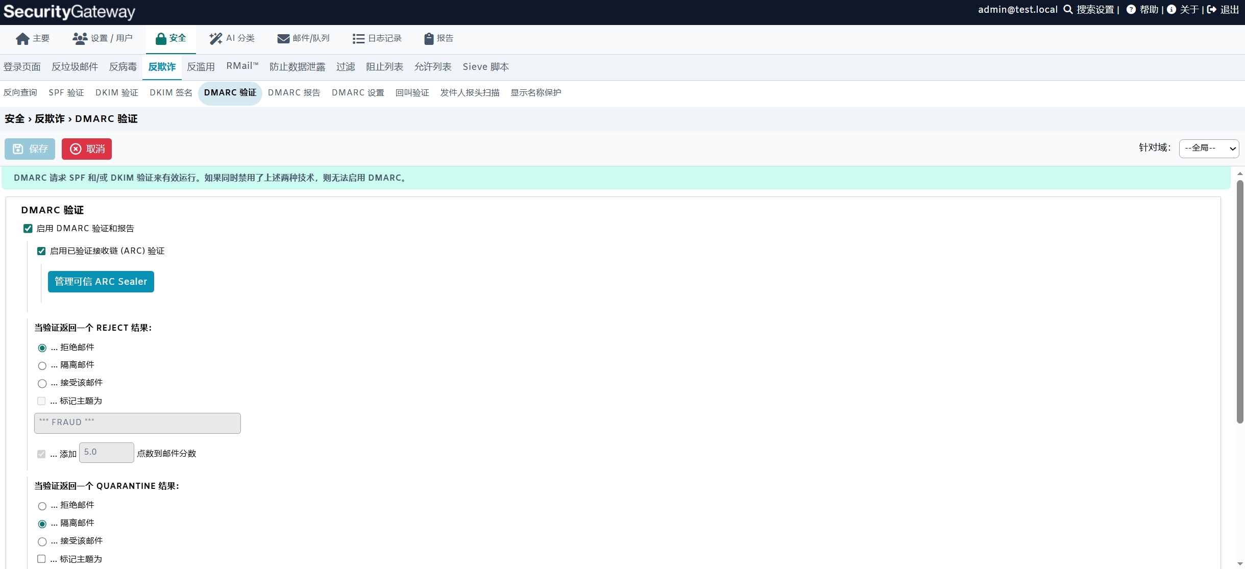Switch to the Sieve 脚本 tab
Viewport: 1245px width, 569px height.
[485, 67]
